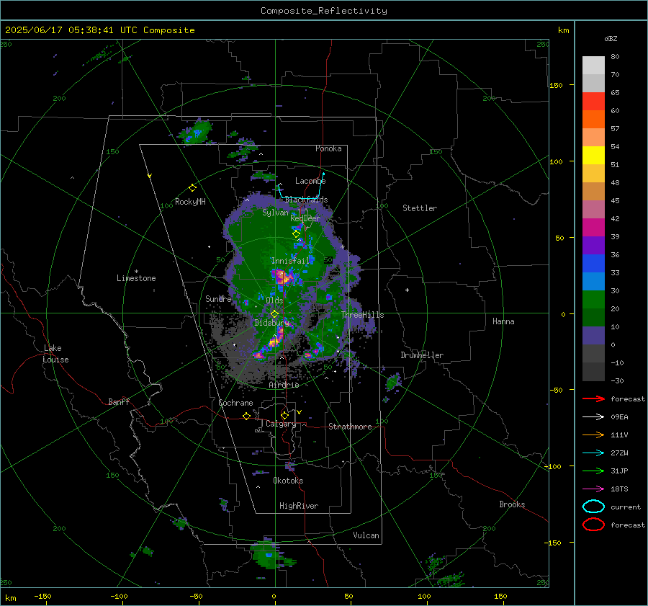Click the radar-center diamond near Didsbury
The height and width of the screenshot is (606, 648).
tap(274, 314)
